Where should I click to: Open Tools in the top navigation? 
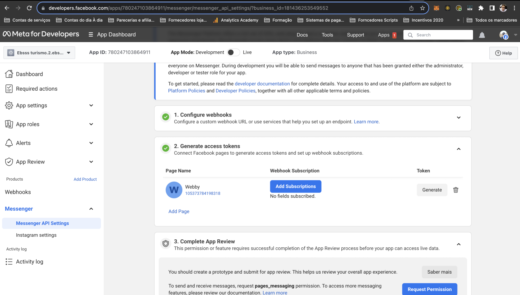327,35
